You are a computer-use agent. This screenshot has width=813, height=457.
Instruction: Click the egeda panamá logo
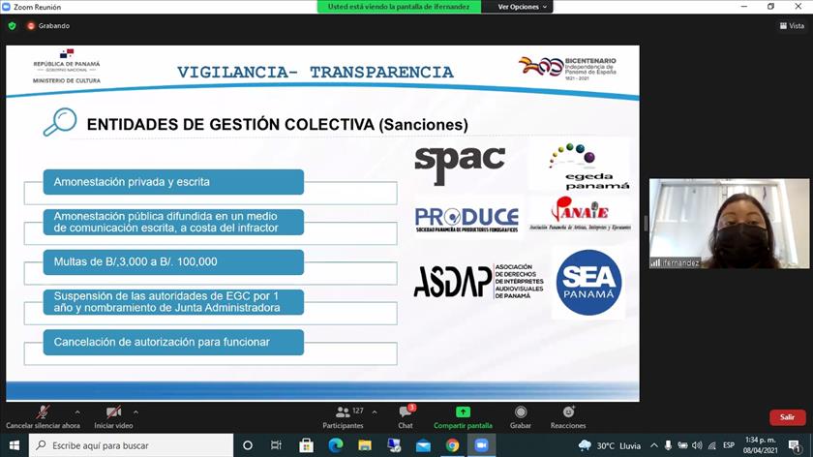[x=589, y=167]
